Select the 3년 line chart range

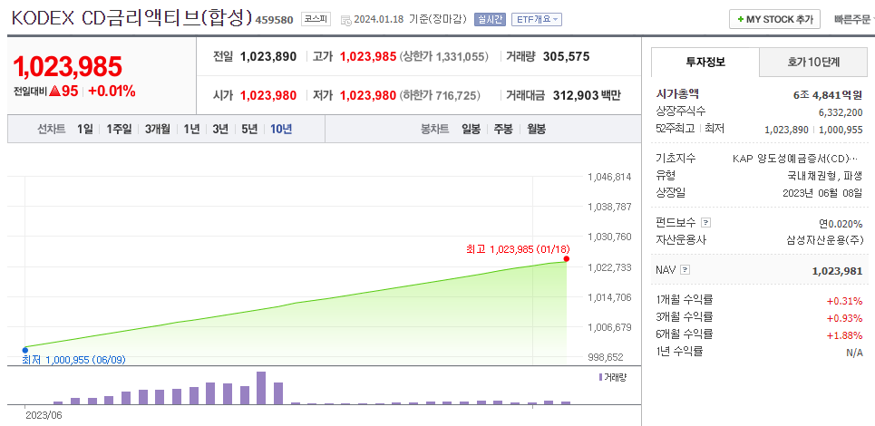(220, 130)
